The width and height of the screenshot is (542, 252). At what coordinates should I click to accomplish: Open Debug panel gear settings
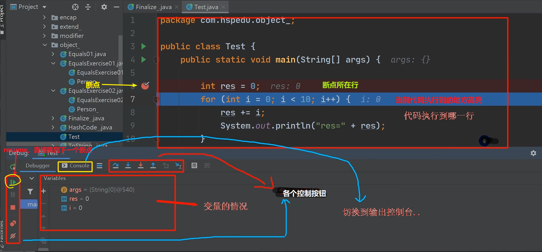pos(533,153)
